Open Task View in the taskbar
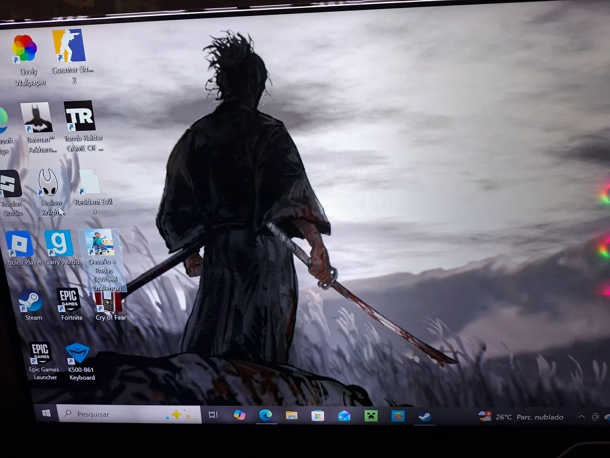 tap(213, 415)
